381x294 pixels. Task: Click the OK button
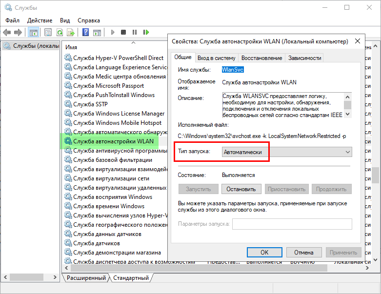(x=264, y=253)
